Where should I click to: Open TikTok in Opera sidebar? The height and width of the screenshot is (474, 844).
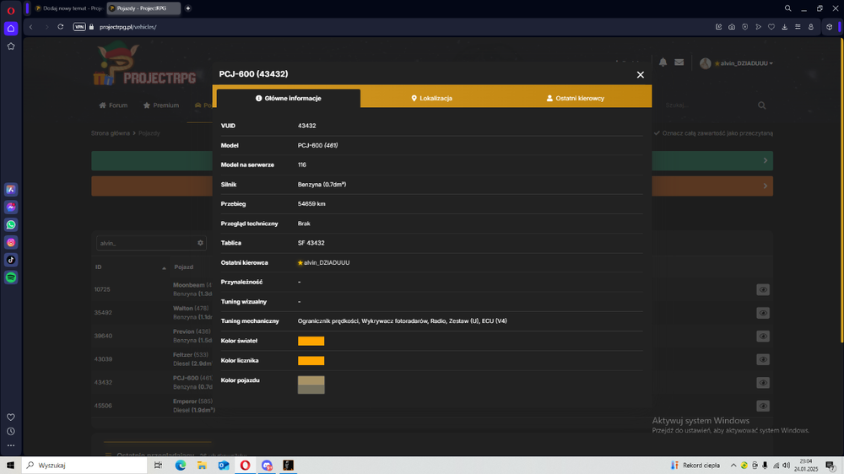point(11,260)
